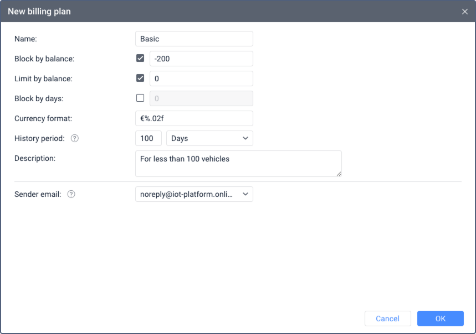Uncheck the Block by balance checkbox

[140, 59]
